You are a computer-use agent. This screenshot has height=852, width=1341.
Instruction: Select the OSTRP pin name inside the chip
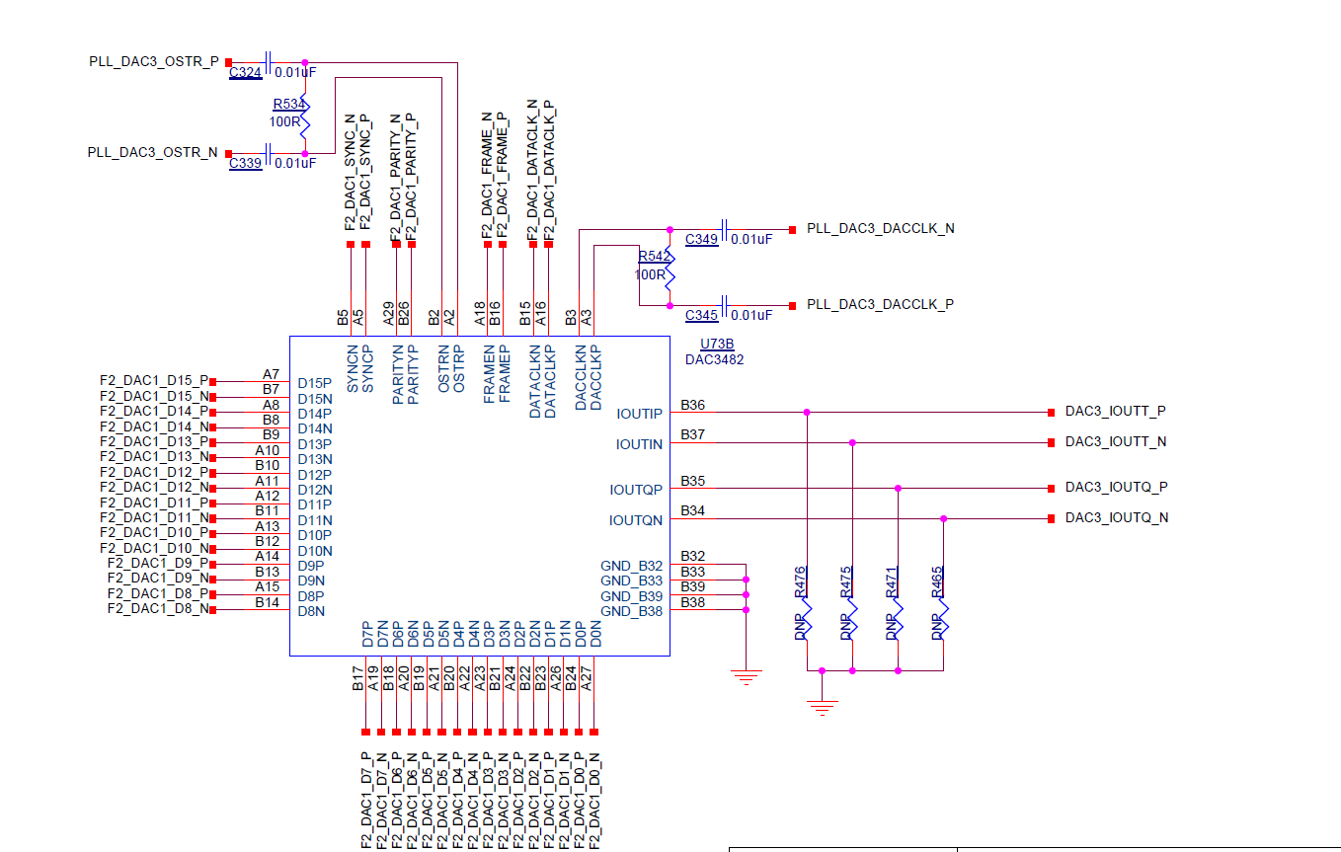click(x=459, y=368)
